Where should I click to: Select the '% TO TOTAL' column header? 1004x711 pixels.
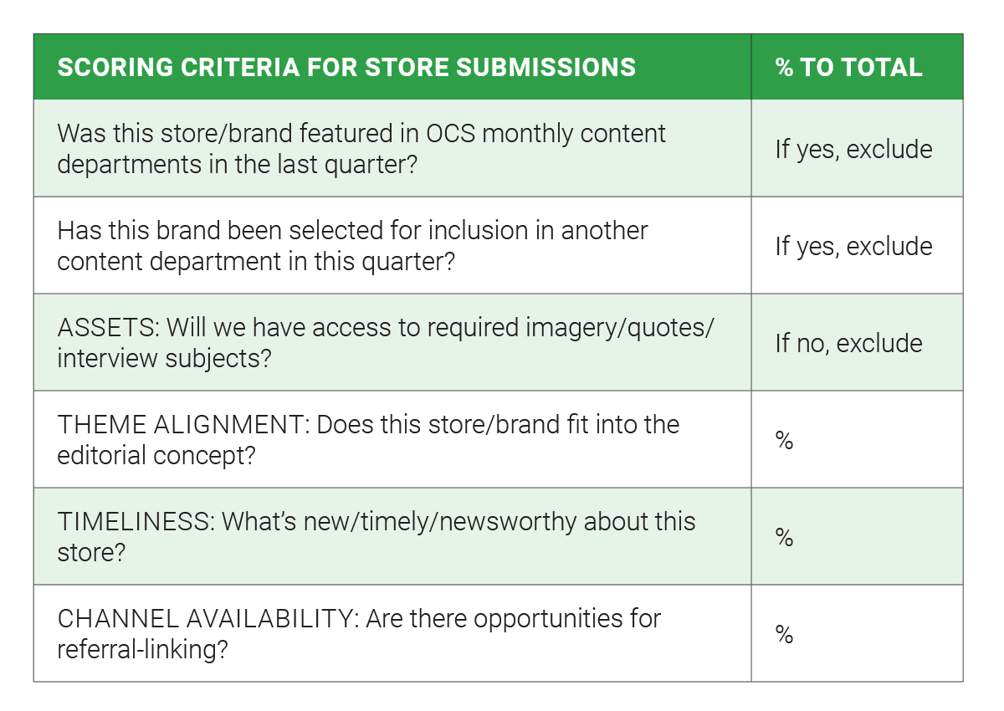click(849, 67)
